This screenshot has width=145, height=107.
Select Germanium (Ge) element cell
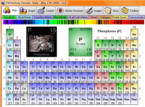(x=105, y=67)
